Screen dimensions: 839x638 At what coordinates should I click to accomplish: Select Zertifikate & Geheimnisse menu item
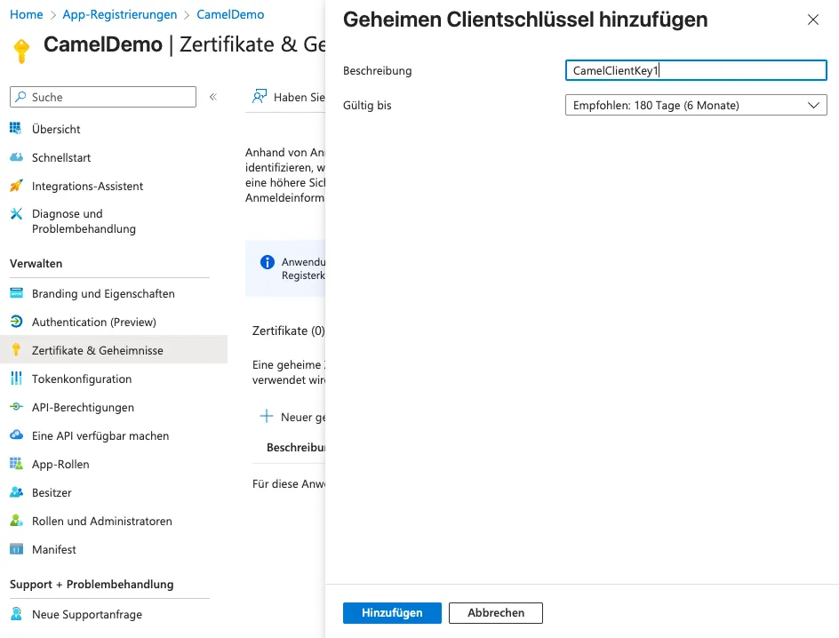(x=114, y=350)
